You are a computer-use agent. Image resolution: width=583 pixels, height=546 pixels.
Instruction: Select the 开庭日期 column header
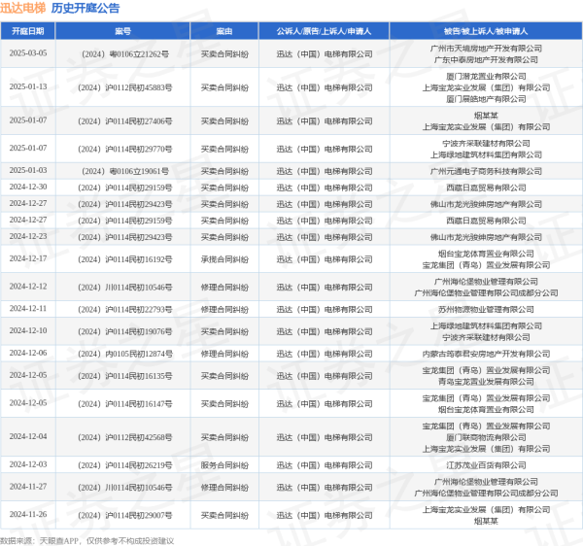pyautogui.click(x=28, y=31)
